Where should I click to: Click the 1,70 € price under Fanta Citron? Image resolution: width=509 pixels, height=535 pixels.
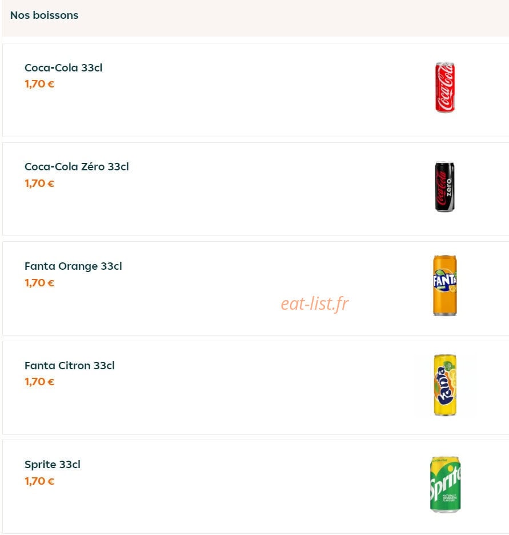[39, 382]
